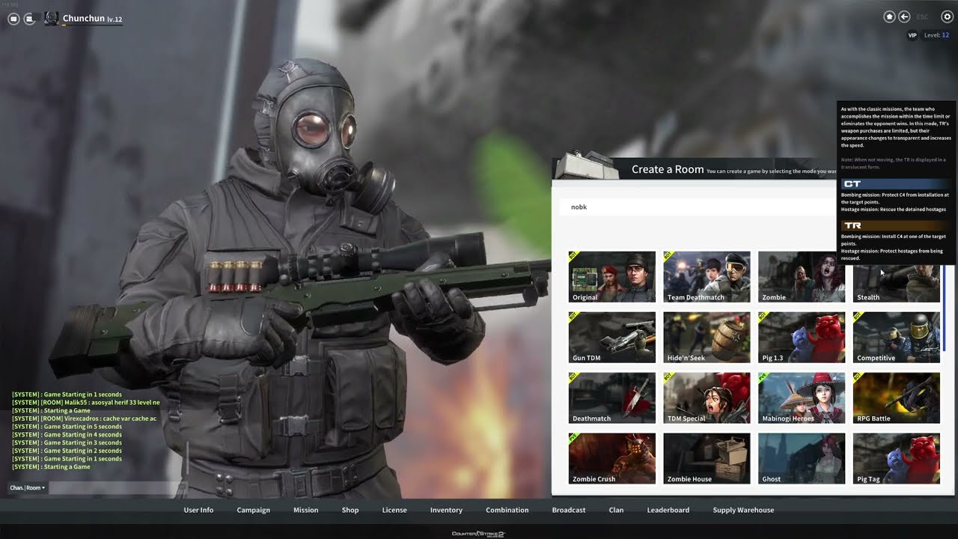This screenshot has height=539, width=958.
Task: Open the Combination menu
Action: pos(507,510)
